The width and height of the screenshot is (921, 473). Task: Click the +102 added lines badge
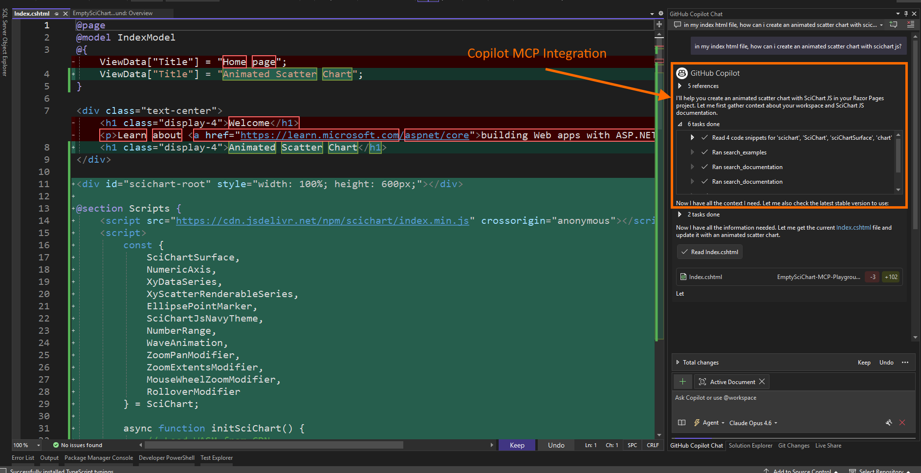[x=891, y=277]
